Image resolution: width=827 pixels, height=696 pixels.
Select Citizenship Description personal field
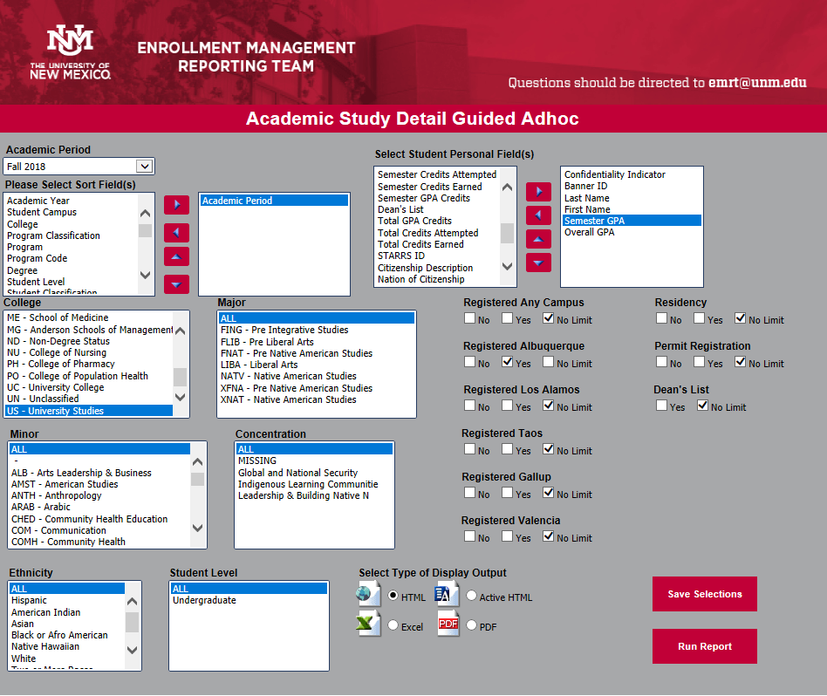coord(425,268)
